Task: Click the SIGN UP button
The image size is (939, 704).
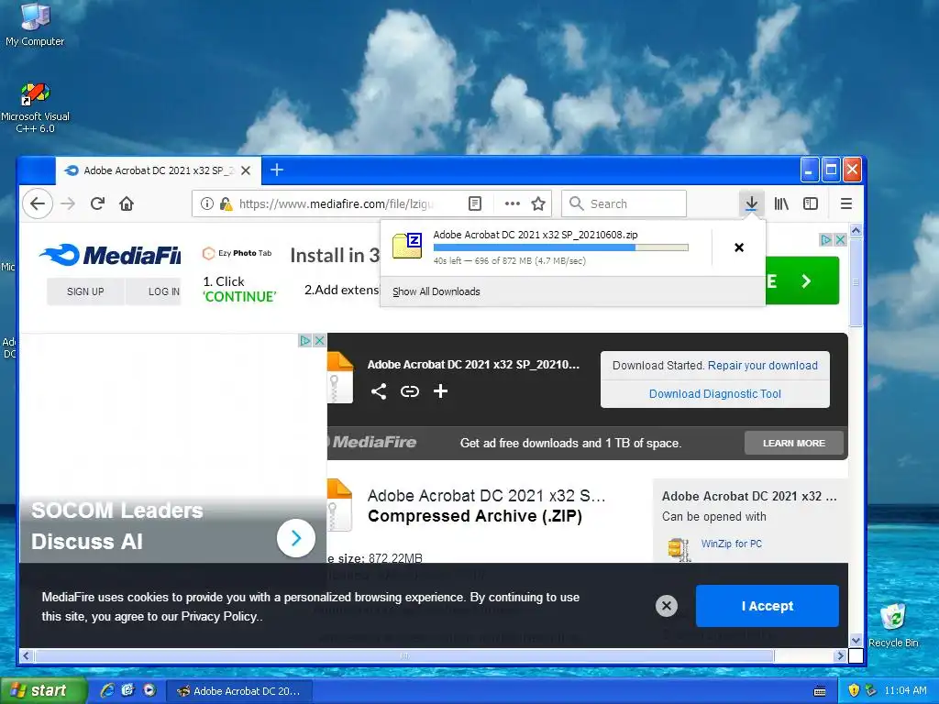Action: click(85, 291)
